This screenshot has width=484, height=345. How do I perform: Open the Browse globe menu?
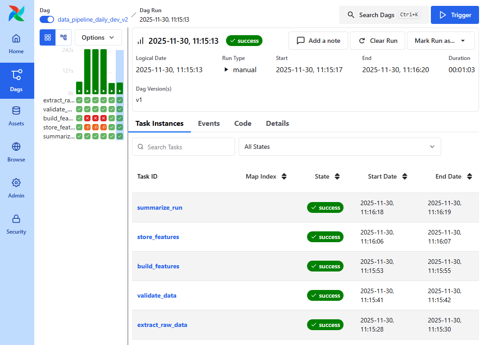(x=16, y=152)
